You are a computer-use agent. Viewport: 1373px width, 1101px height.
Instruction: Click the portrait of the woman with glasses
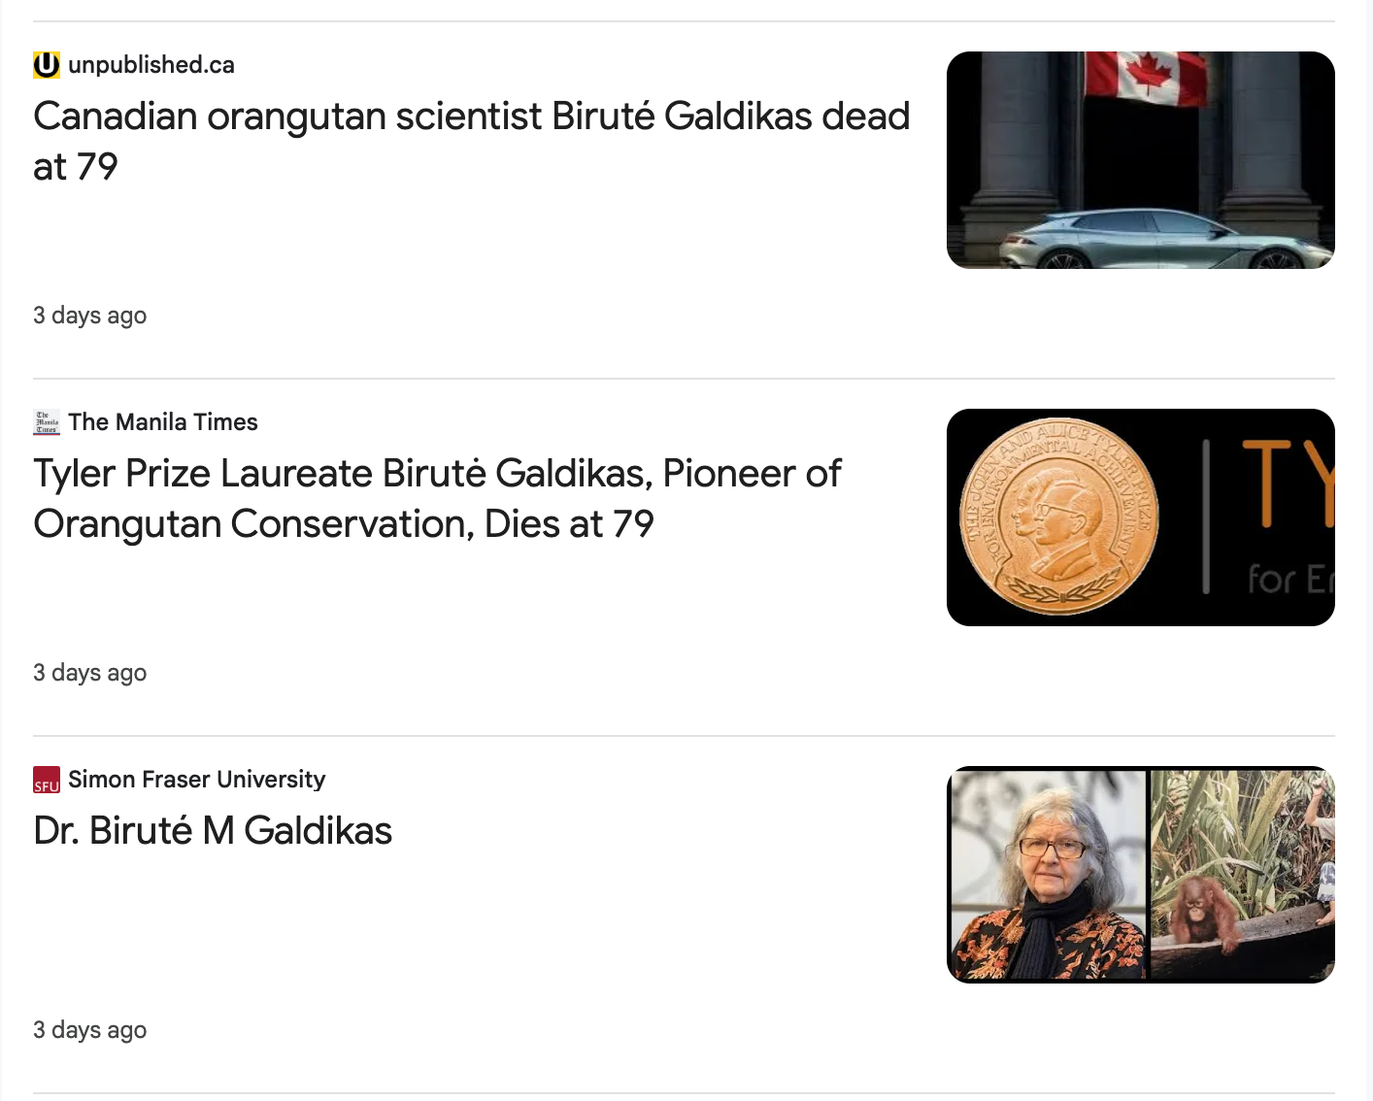[1047, 875]
